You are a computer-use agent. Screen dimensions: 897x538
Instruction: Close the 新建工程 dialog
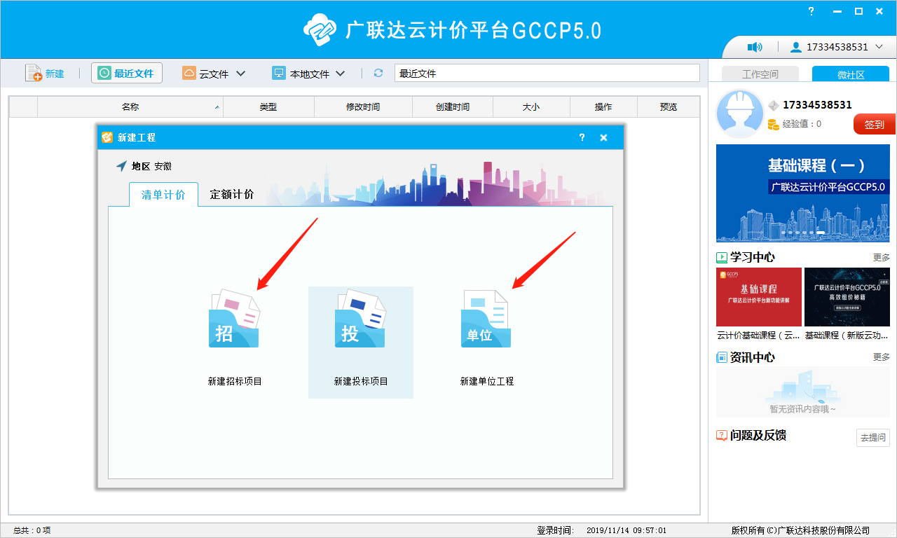603,137
